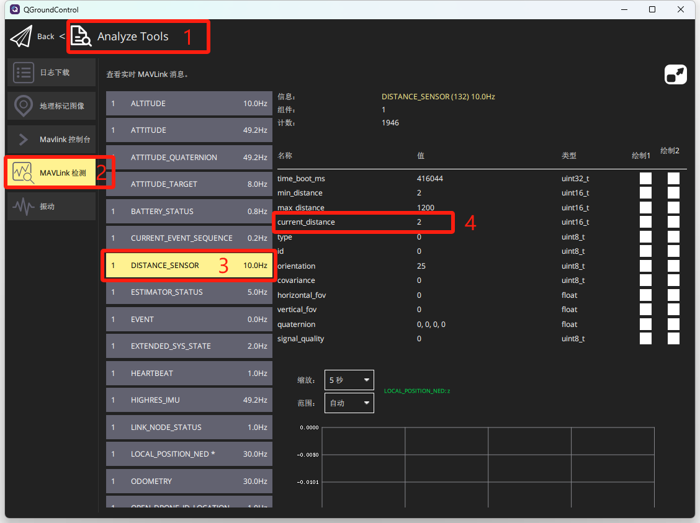Check 绘制1 for covariance

(x=645, y=280)
